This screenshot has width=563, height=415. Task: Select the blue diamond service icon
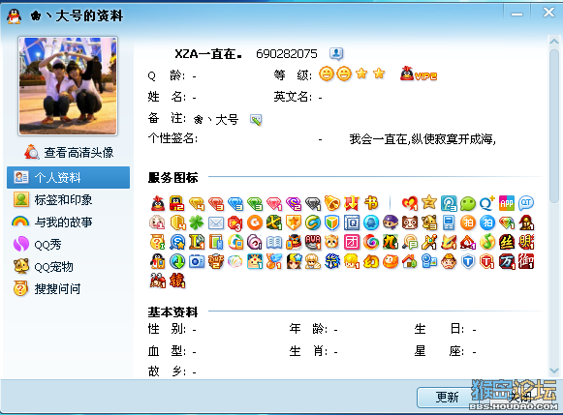235,203
